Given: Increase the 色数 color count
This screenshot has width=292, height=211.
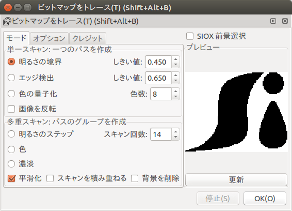Looking at the screenshot, I should pos(175,92).
